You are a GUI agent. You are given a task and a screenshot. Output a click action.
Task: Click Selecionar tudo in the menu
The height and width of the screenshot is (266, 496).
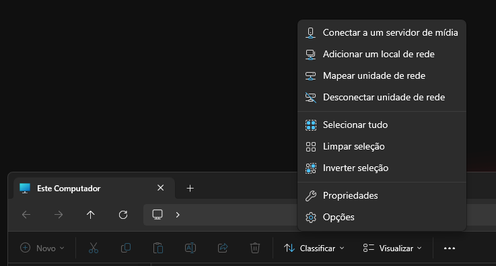point(382,125)
